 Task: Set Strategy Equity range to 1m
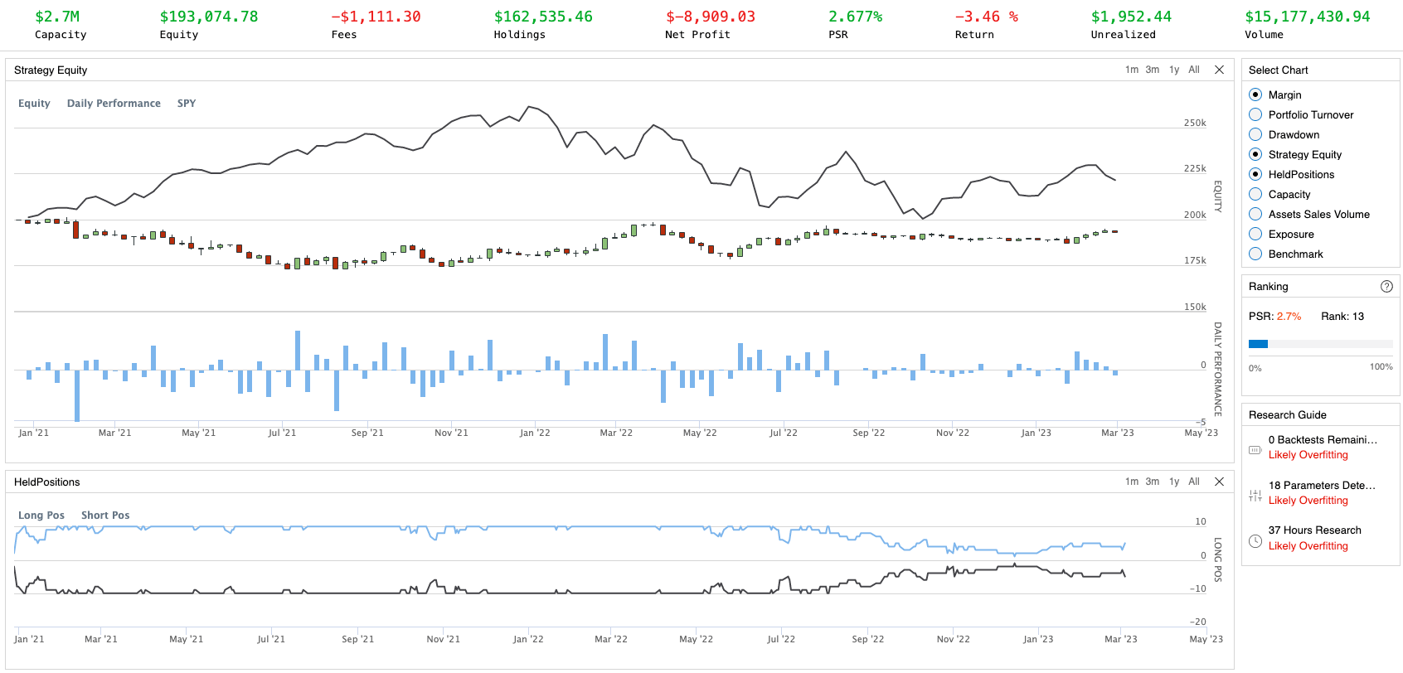1132,70
